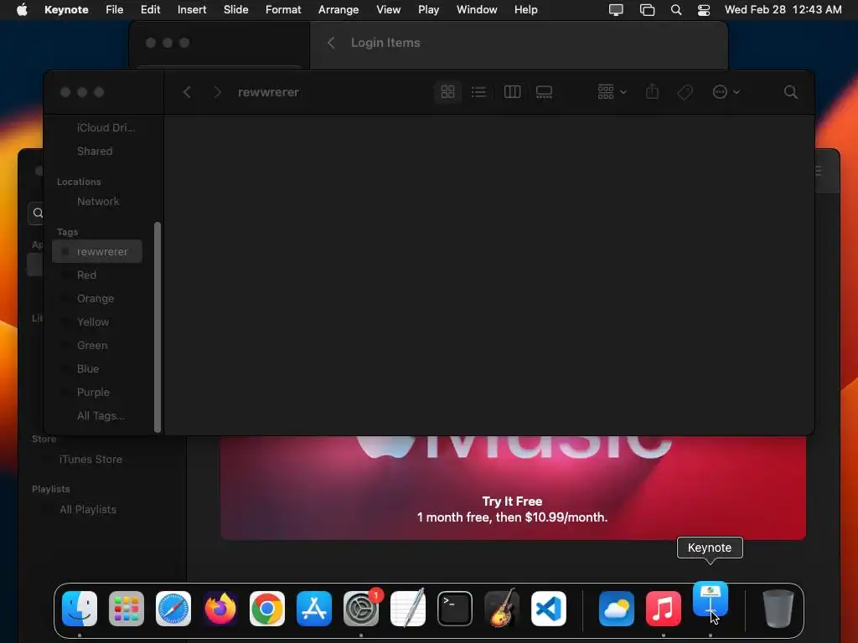This screenshot has height=643, width=858.
Task: Switch Finder to list view
Action: point(478,92)
